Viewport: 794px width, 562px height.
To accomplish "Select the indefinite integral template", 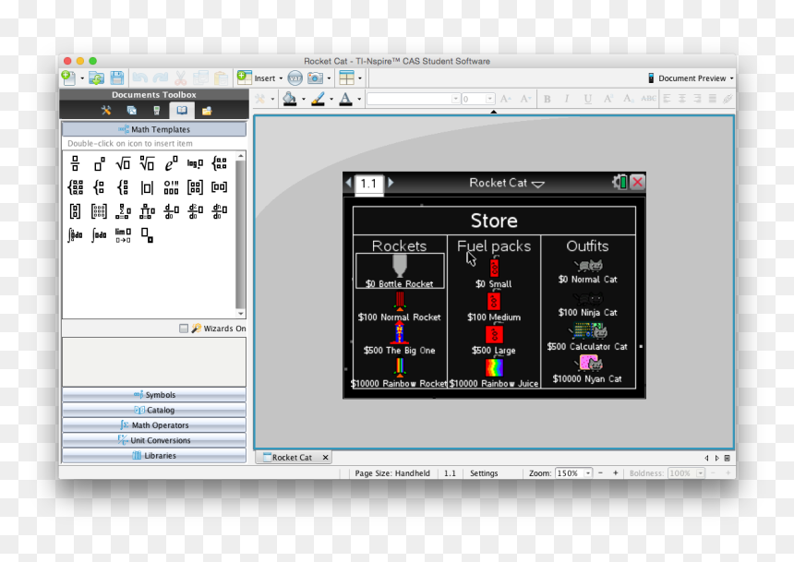I will point(100,235).
